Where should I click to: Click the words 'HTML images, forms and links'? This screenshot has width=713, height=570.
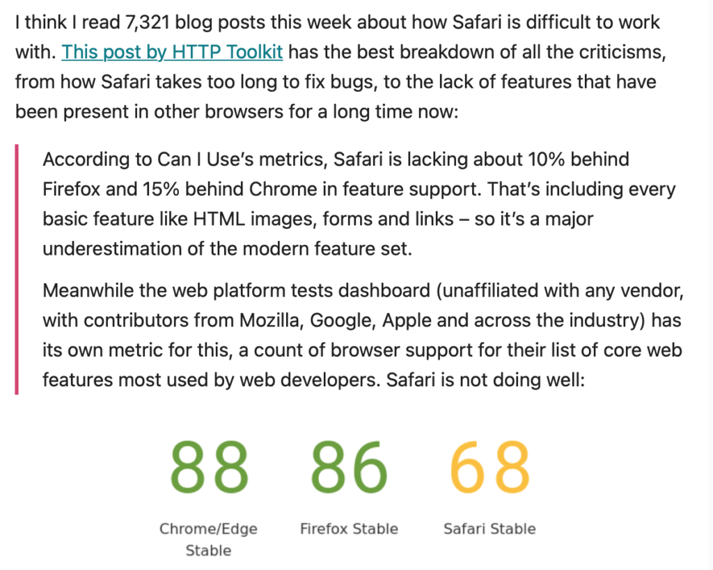coord(323,219)
